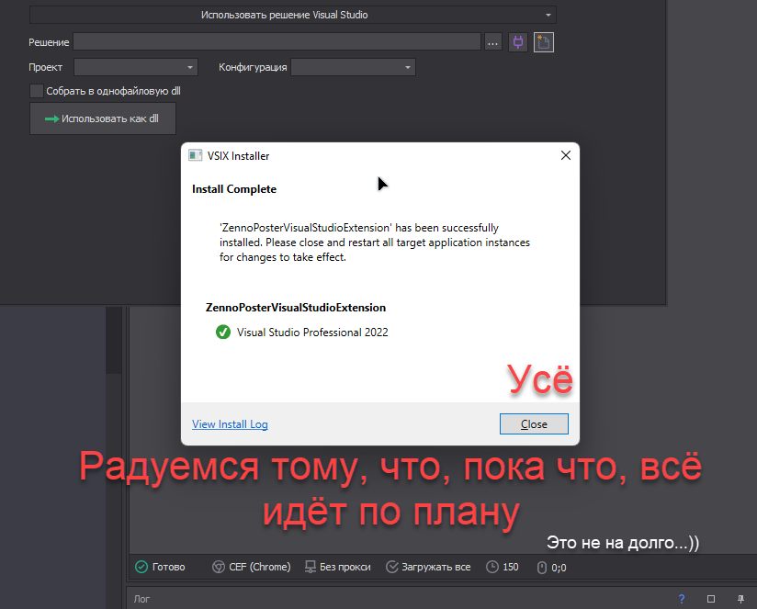Screen dimensions: 757x609
Task: Click the 'Install Complete' heading
Action: tap(234, 189)
